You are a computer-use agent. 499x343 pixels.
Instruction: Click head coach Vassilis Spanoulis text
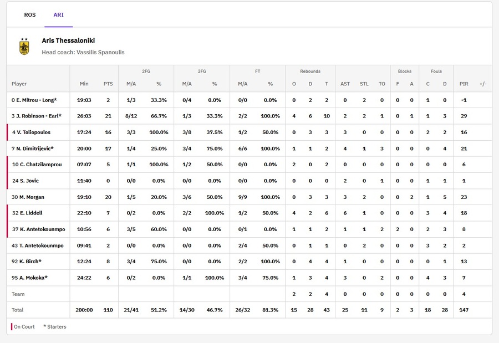[x=83, y=52]
